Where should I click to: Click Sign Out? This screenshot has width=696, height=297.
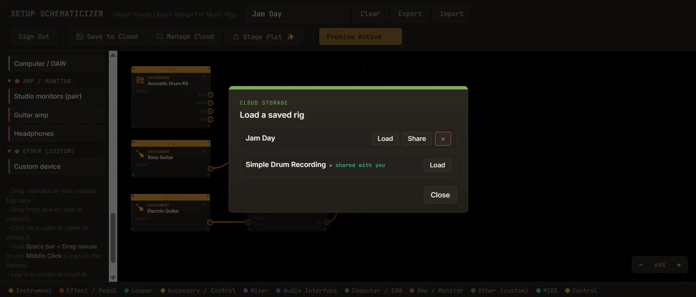click(34, 37)
